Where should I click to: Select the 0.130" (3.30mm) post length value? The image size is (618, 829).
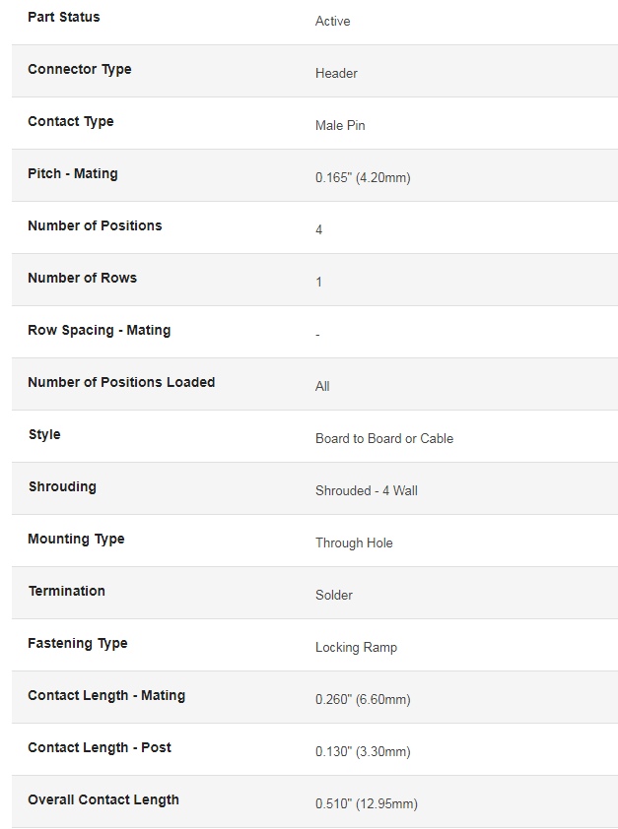(x=363, y=752)
